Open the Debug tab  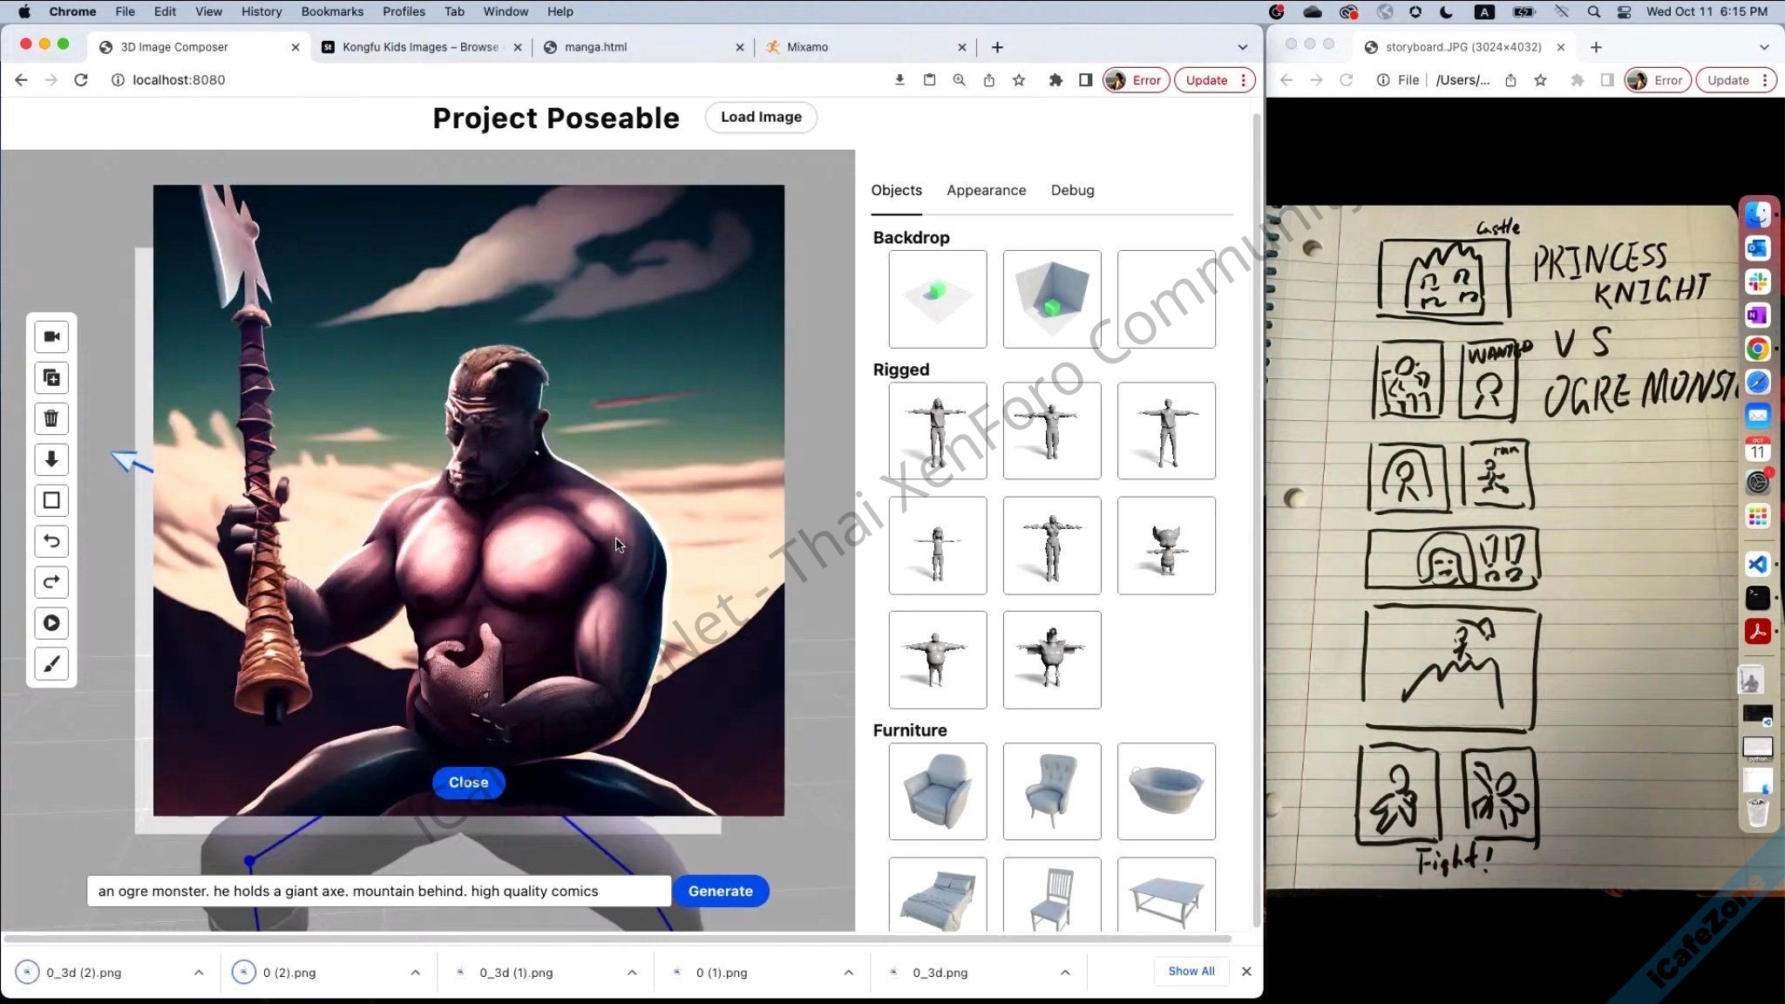click(x=1072, y=190)
